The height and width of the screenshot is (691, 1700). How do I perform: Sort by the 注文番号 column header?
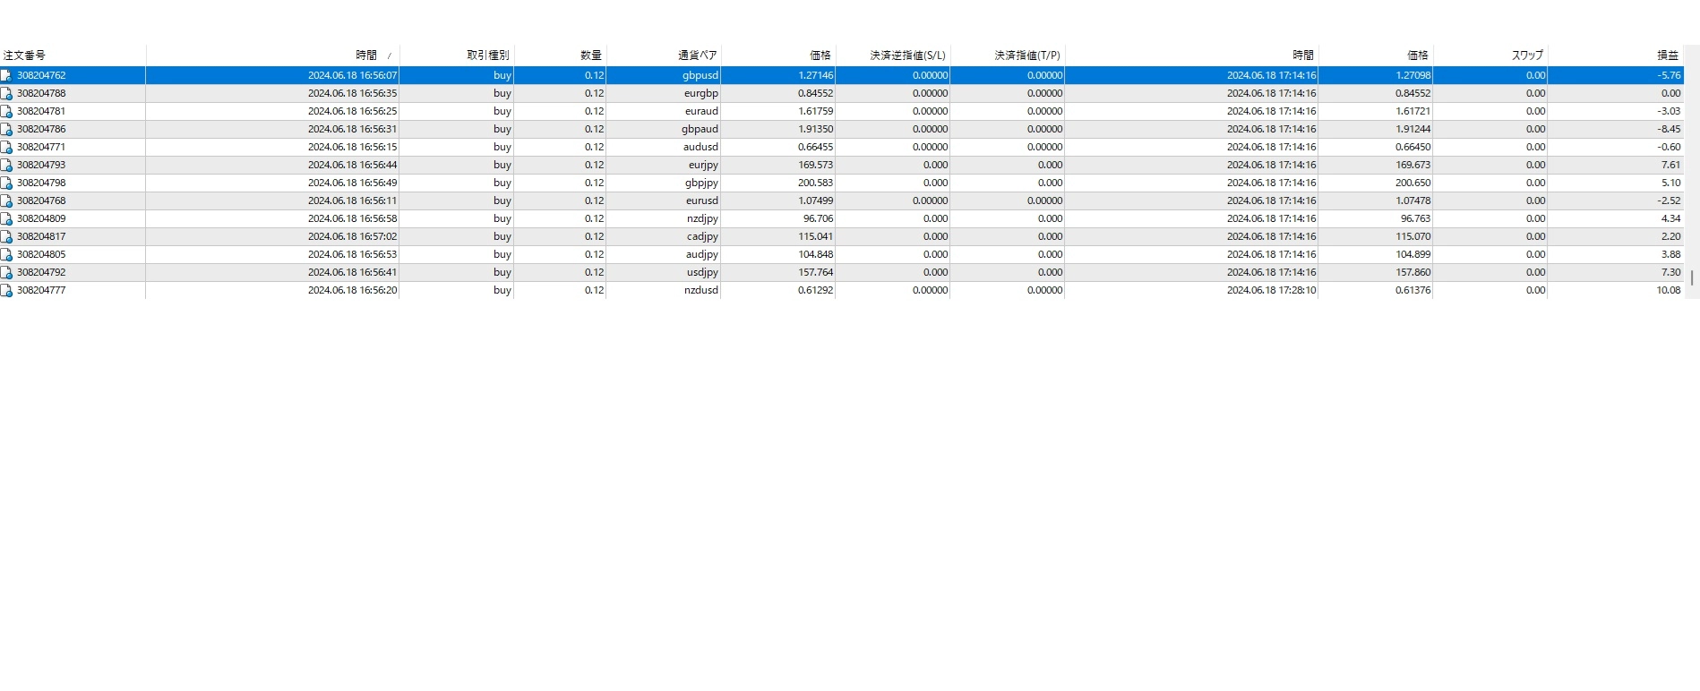[x=25, y=55]
